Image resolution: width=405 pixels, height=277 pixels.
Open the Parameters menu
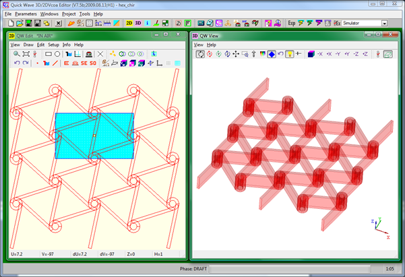pyautogui.click(x=26, y=13)
